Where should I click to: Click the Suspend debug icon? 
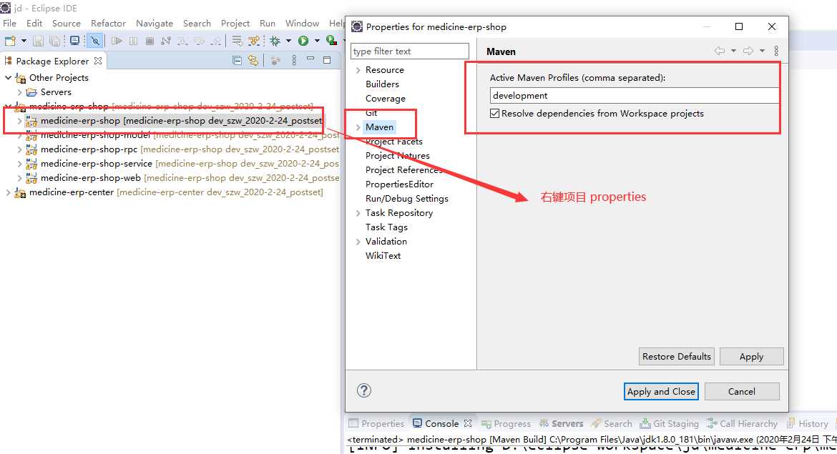[134, 41]
